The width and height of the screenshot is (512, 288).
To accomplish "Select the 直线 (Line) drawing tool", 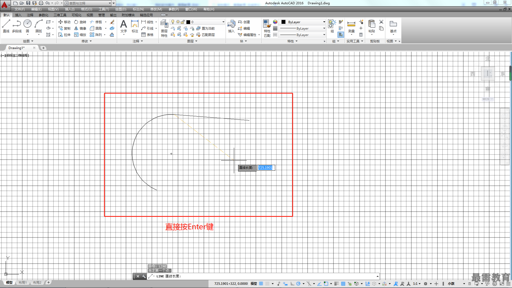I will [6, 26].
